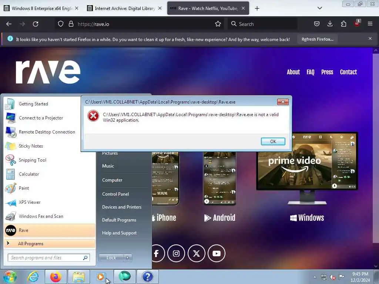
Task: Expand All Programs
Action: pos(50,243)
